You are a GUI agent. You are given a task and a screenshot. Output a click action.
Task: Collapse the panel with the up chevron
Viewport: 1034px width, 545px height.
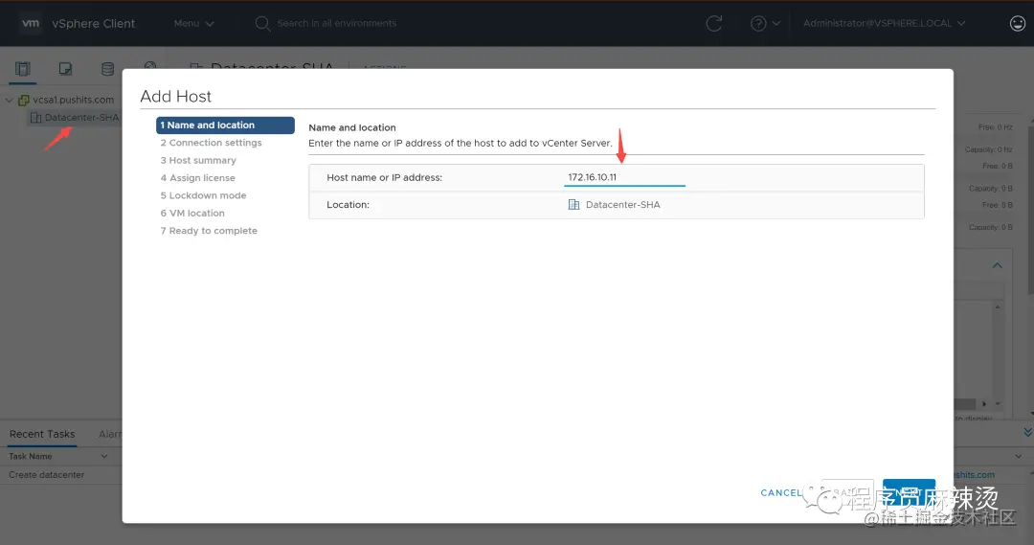(x=997, y=265)
